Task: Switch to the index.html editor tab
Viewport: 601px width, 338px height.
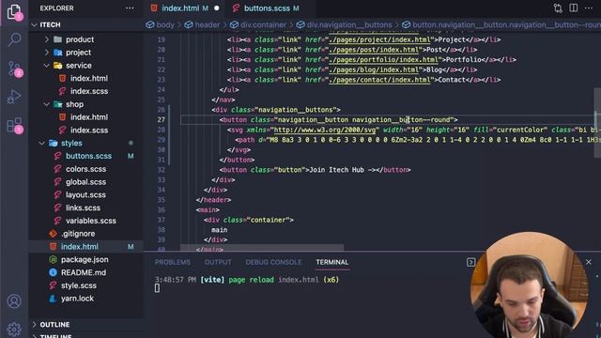Action: click(x=180, y=8)
